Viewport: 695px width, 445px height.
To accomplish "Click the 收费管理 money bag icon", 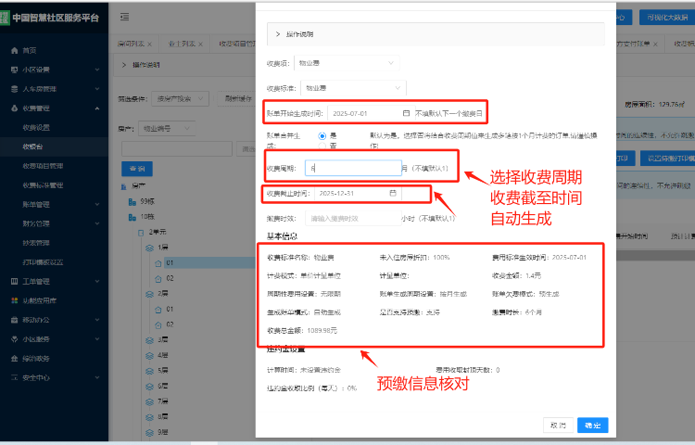I will tap(14, 108).
